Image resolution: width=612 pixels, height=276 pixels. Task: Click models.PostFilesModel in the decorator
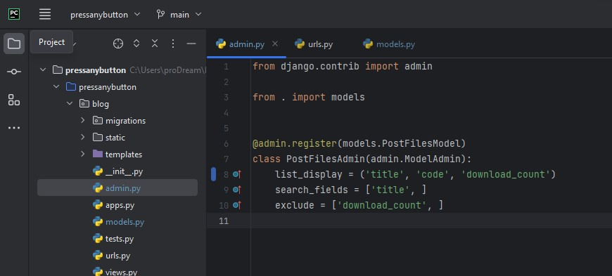[402, 143]
